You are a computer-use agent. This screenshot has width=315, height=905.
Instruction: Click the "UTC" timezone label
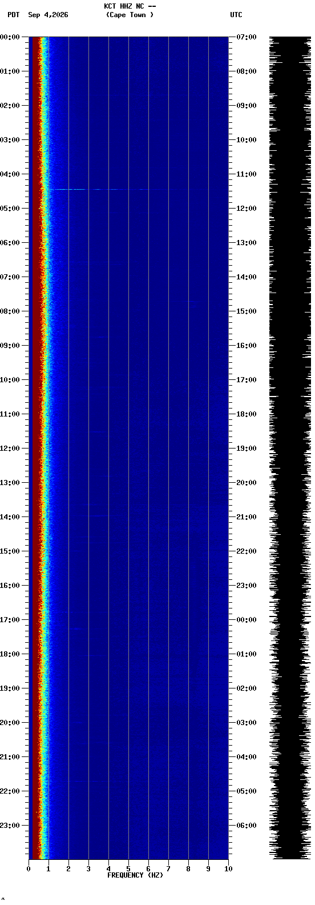click(x=236, y=15)
